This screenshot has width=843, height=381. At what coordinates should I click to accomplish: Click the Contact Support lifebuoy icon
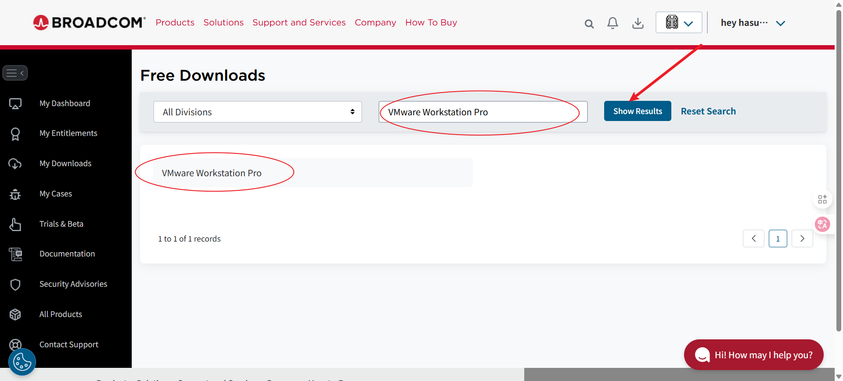click(15, 345)
